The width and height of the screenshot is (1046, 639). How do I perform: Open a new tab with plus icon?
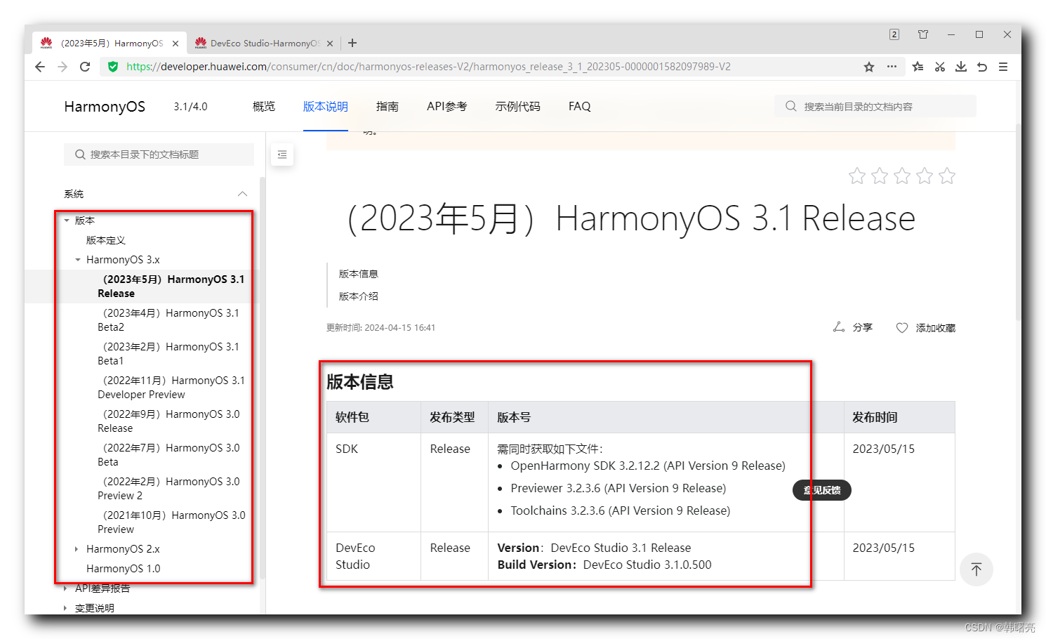pyautogui.click(x=352, y=43)
